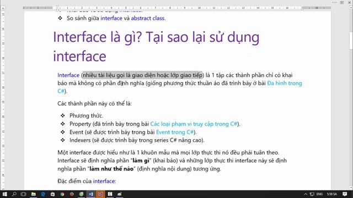The image size is (353, 198).
Task: Click the right indent marker on the ruler
Action: [302, 9]
